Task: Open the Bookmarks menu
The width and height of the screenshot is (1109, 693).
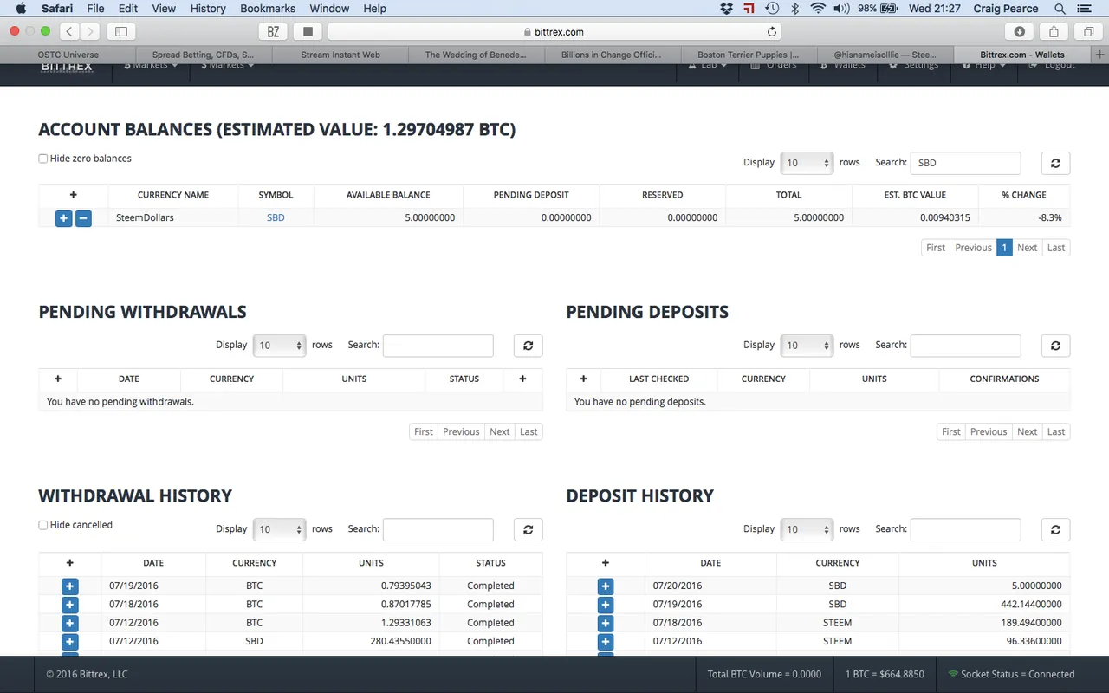Action: 268,9
